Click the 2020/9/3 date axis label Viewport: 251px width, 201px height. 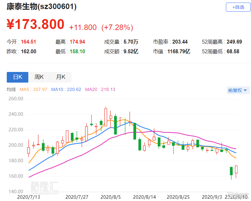click(x=212, y=197)
